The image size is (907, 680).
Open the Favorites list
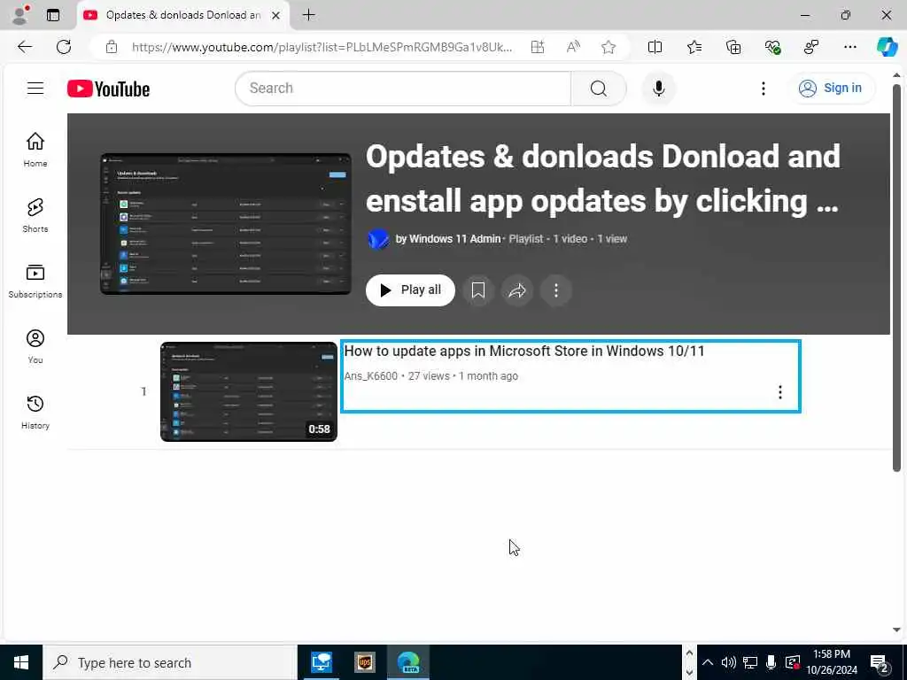click(694, 47)
